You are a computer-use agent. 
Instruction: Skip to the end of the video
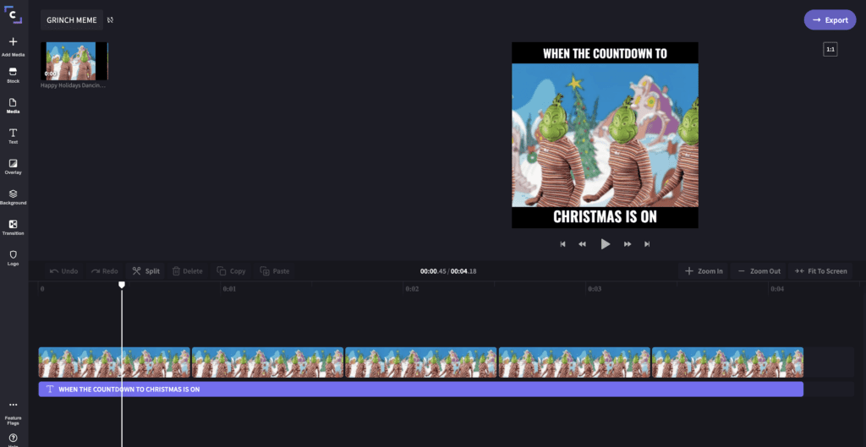click(x=647, y=244)
